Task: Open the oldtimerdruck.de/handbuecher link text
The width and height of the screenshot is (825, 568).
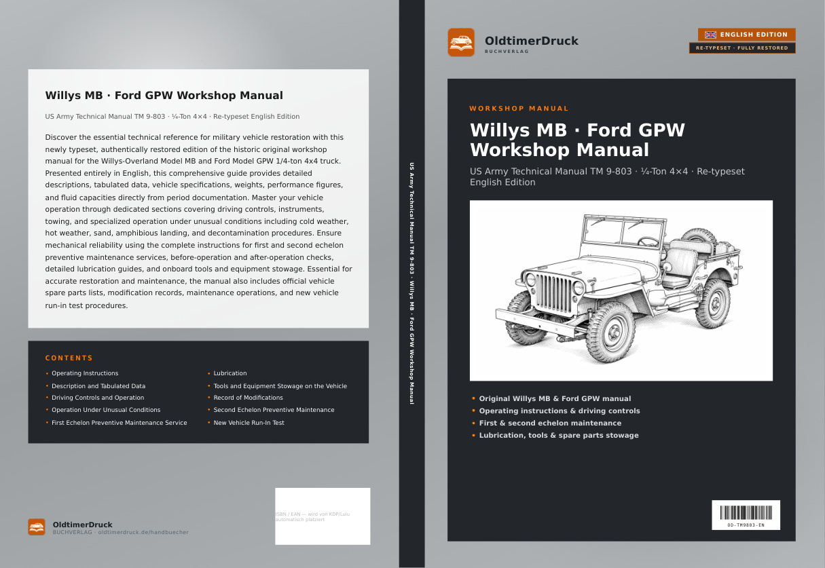Action: pyautogui.click(x=143, y=533)
